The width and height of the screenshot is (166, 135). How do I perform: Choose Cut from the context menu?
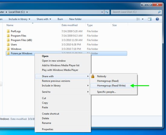coord(63,98)
